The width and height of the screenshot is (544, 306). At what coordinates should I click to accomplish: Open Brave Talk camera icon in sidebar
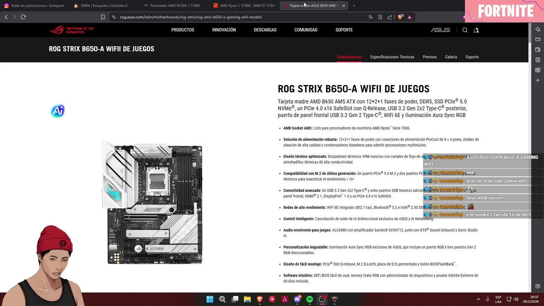point(538,39)
